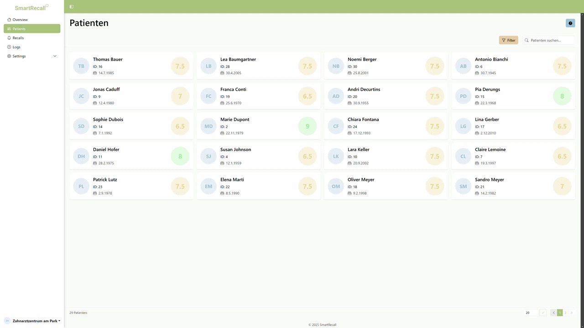This screenshot has width=584, height=328.
Task: Go to the previous page arrow
Action: [553, 313]
